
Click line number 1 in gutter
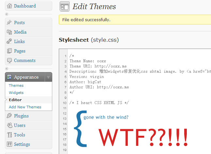click(65, 56)
